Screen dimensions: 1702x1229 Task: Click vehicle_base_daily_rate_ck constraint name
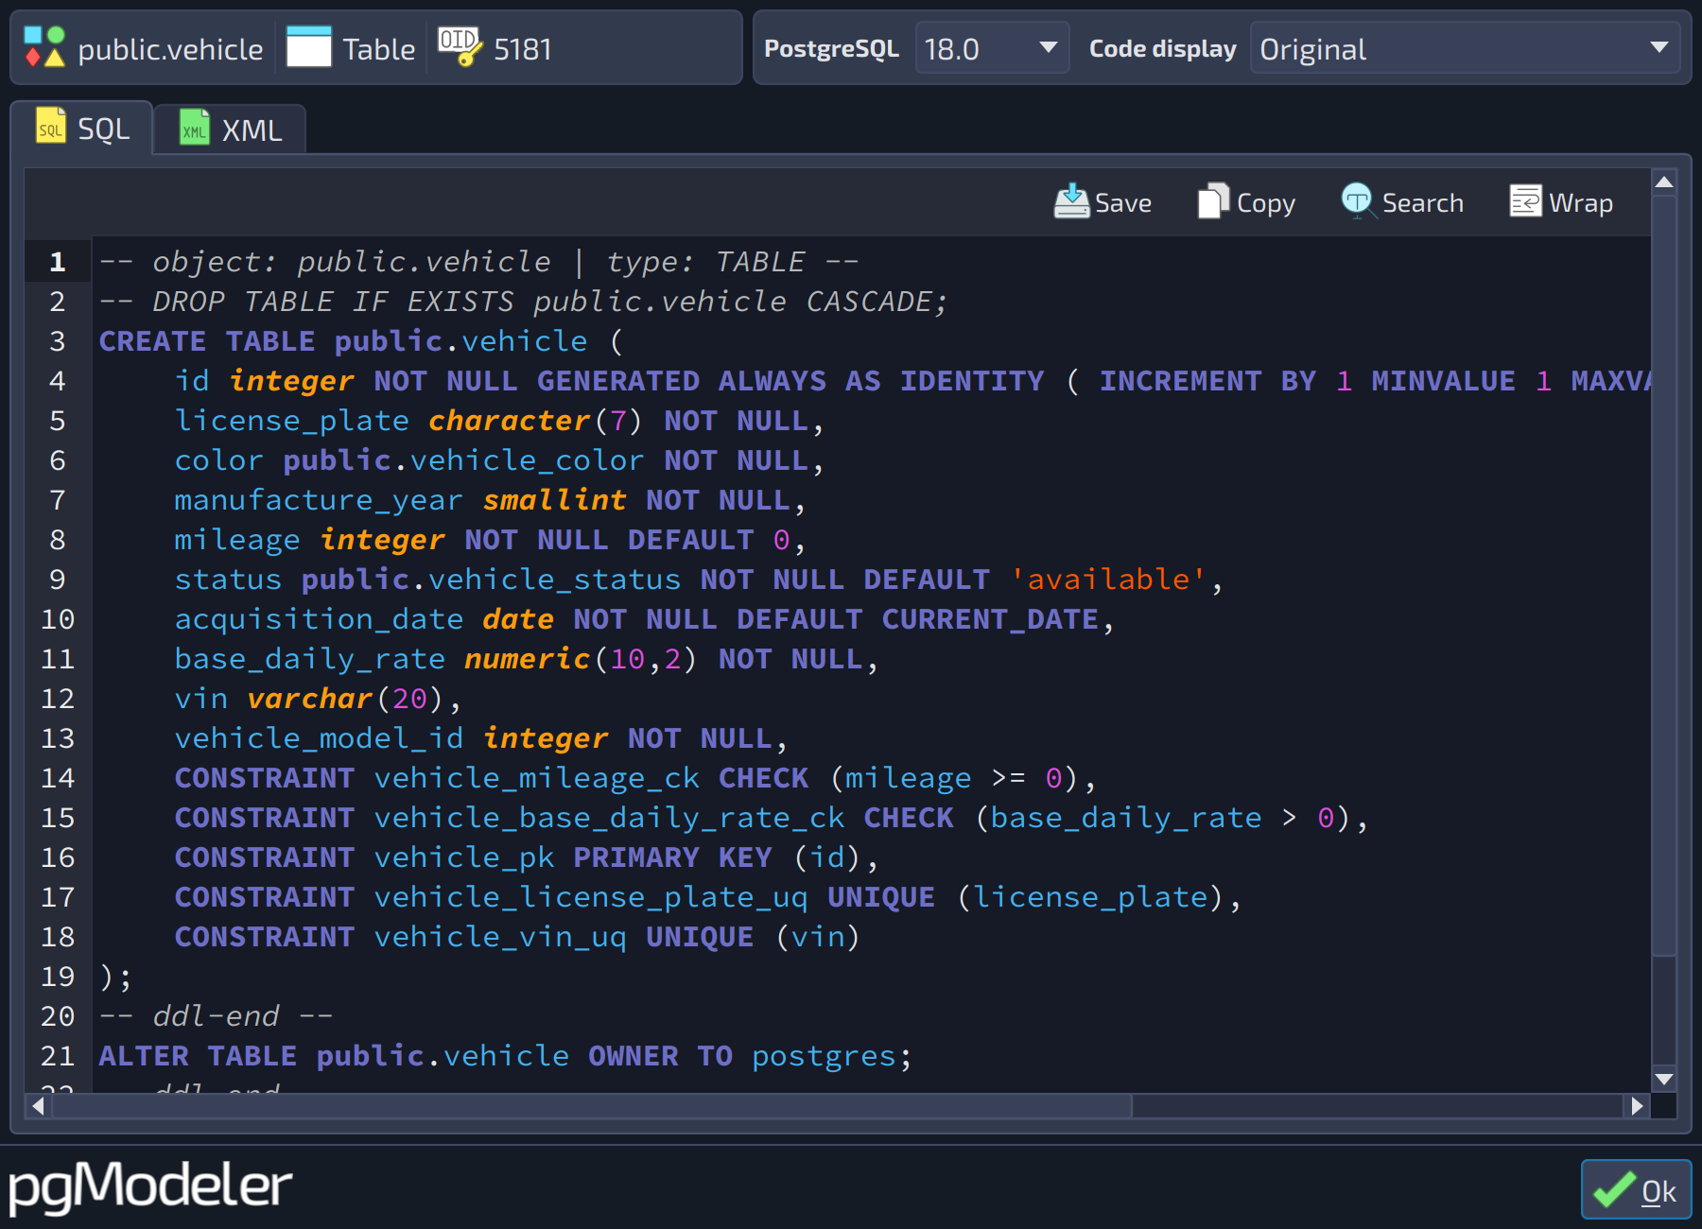click(x=609, y=818)
